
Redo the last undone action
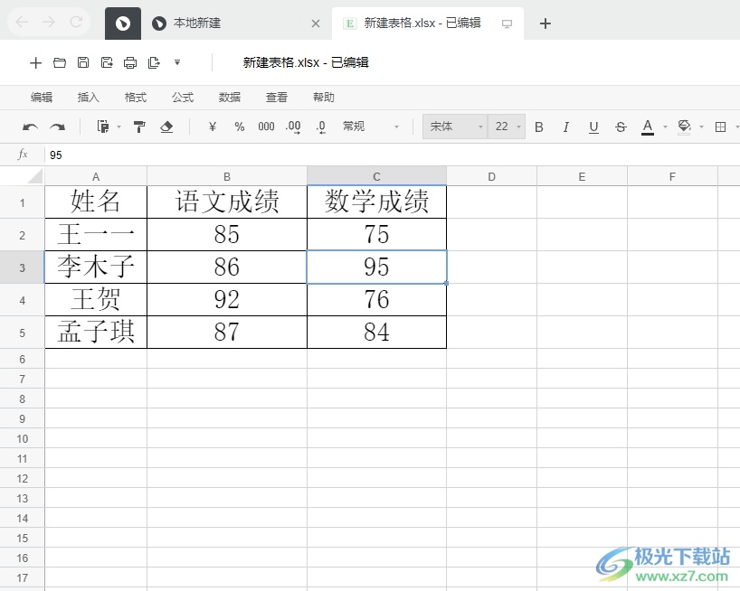coord(58,127)
